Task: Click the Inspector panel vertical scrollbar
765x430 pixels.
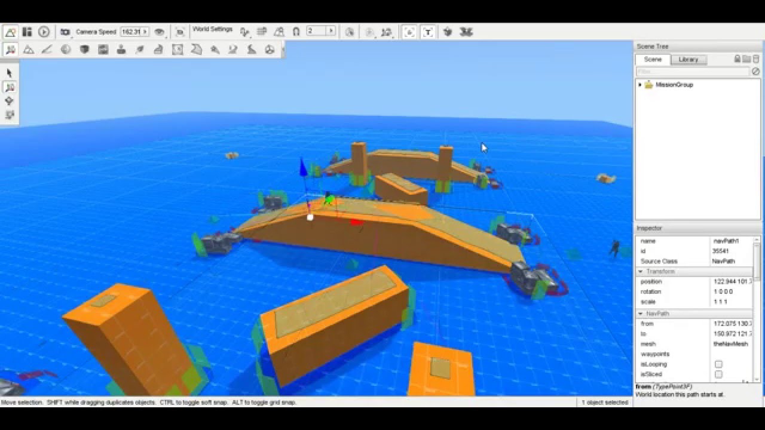Action: [x=758, y=309]
